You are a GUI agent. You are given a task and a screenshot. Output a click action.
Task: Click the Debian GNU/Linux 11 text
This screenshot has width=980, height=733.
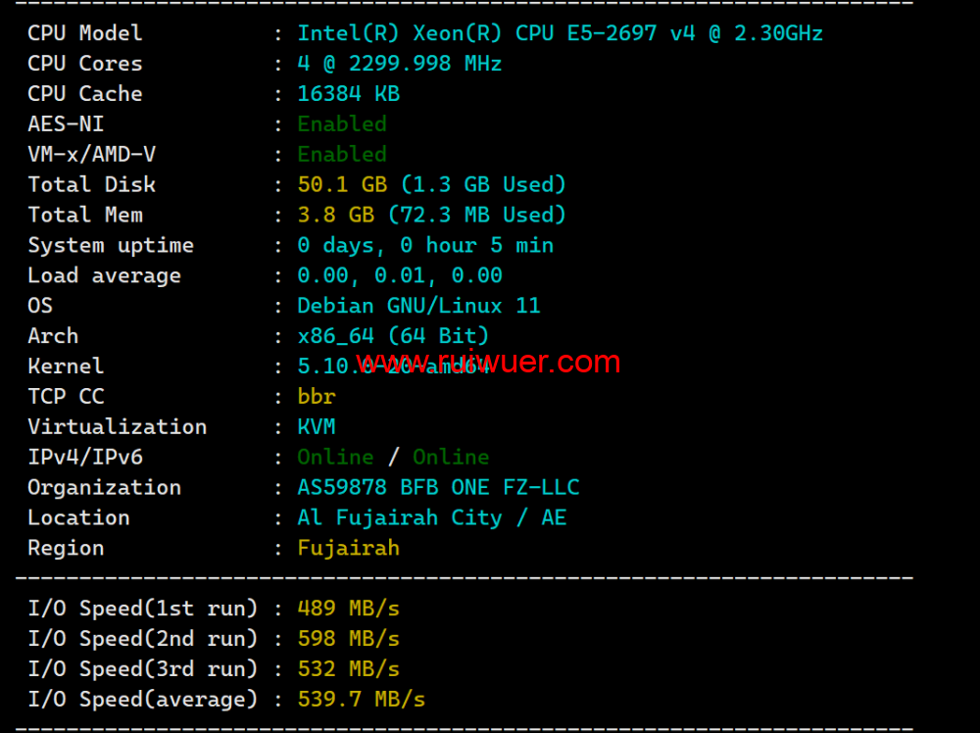pyautogui.click(x=418, y=306)
